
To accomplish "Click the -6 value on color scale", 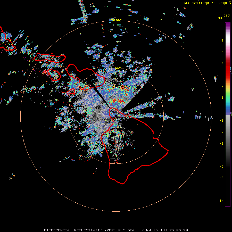I will [221, 178].
